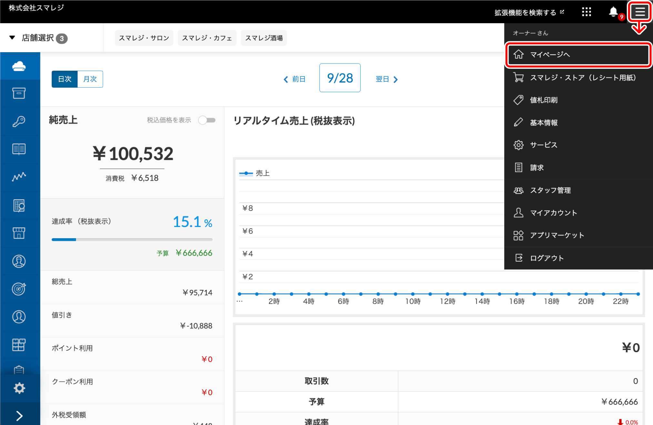Open the store shop sidebar icon
The width and height of the screenshot is (653, 425).
[x=19, y=233]
